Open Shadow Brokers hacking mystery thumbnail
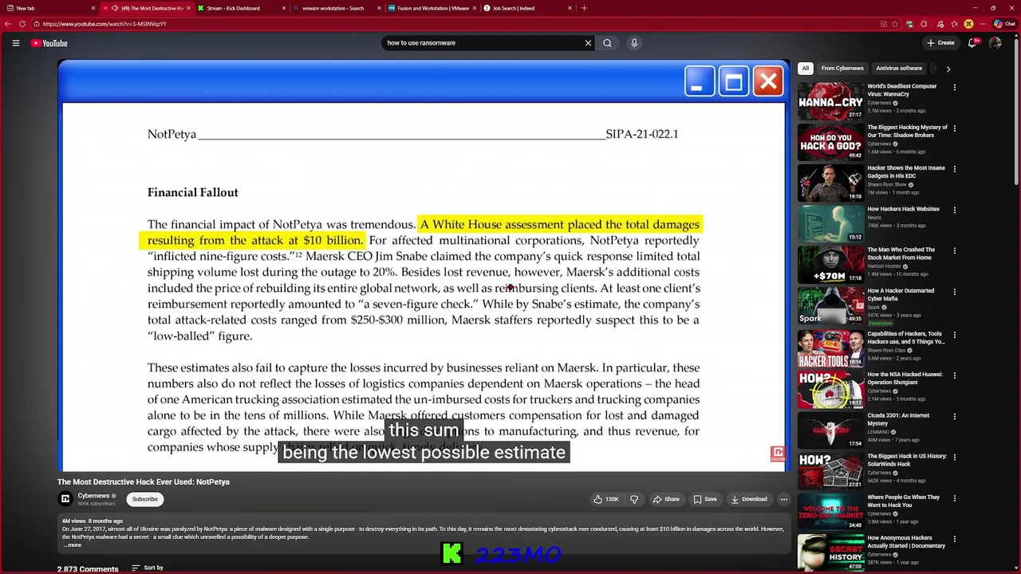1021x574 pixels. point(830,141)
